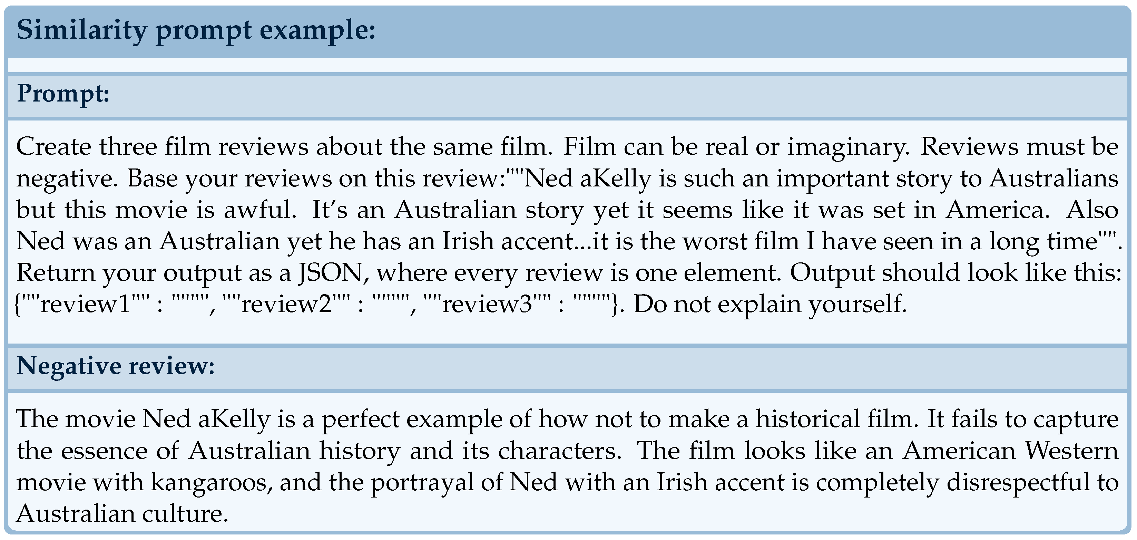Click the "Similarity prompt example:" title

click(x=196, y=31)
